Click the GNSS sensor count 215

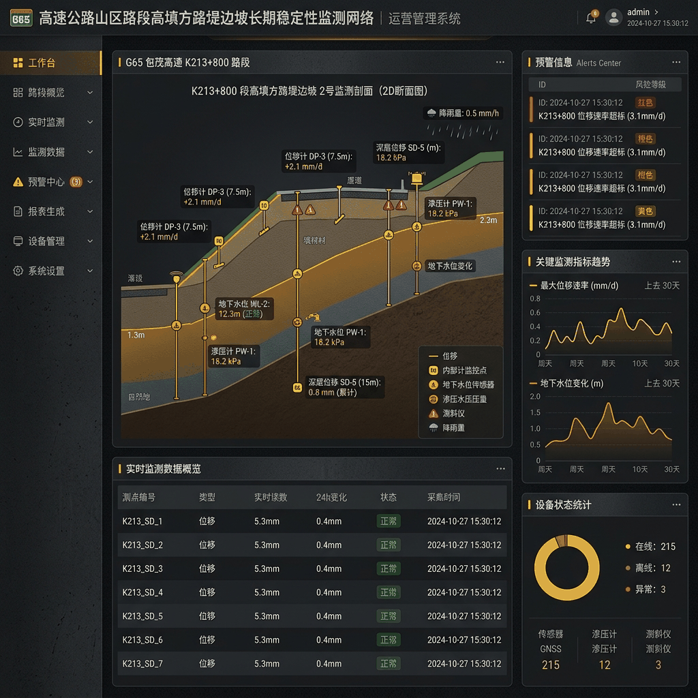(x=551, y=665)
